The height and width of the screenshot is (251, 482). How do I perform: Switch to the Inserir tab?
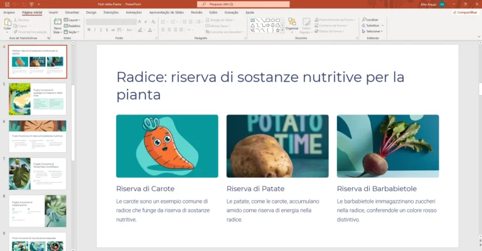[x=53, y=13]
